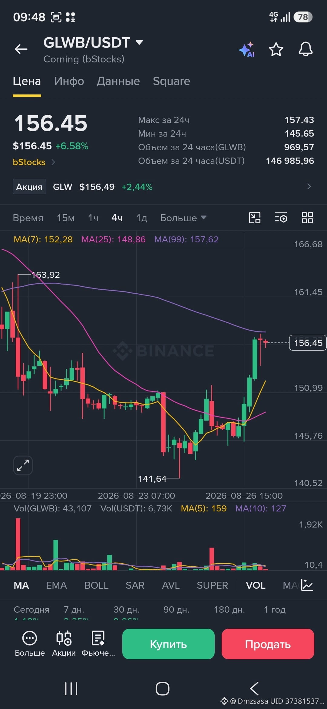This screenshot has height=709, width=327.
Task: Open indicator chart settings icon near VOL
Action: [307, 585]
